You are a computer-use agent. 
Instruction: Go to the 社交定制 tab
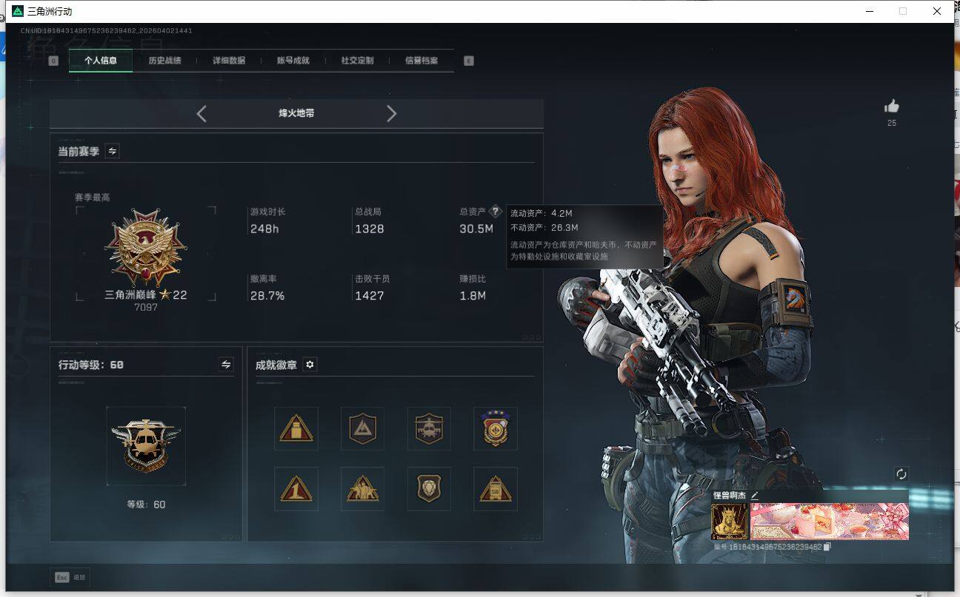357,61
